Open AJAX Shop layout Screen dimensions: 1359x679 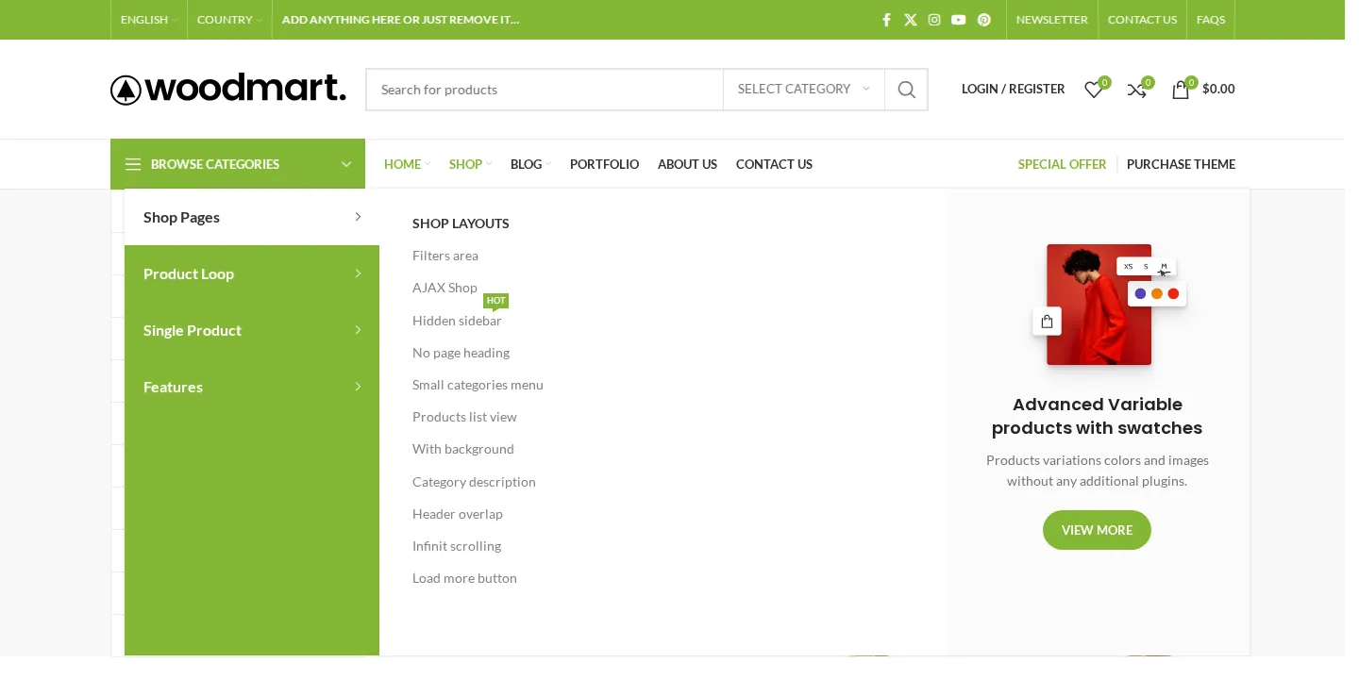click(445, 288)
